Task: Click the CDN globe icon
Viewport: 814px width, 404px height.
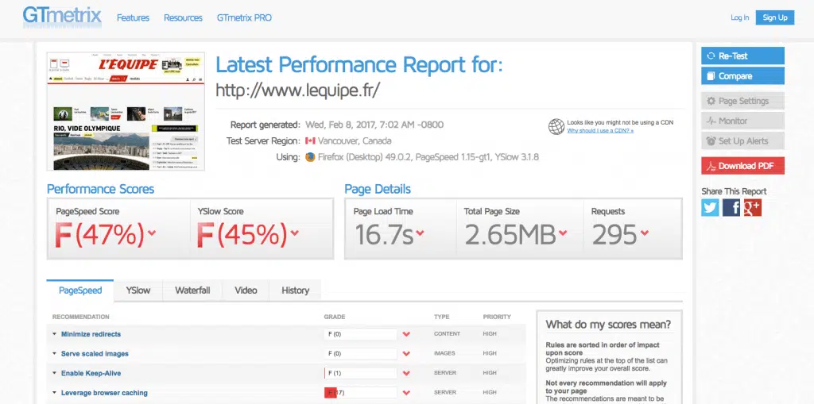Action: tap(556, 126)
